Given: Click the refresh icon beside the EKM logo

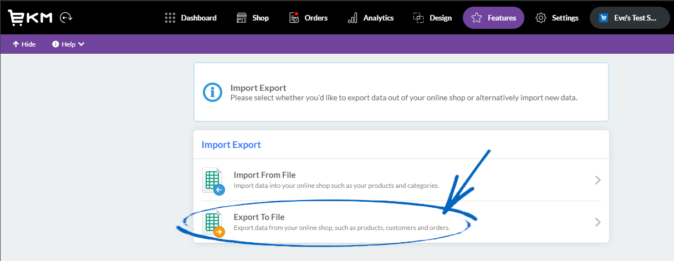Looking at the screenshot, I should click(x=67, y=18).
